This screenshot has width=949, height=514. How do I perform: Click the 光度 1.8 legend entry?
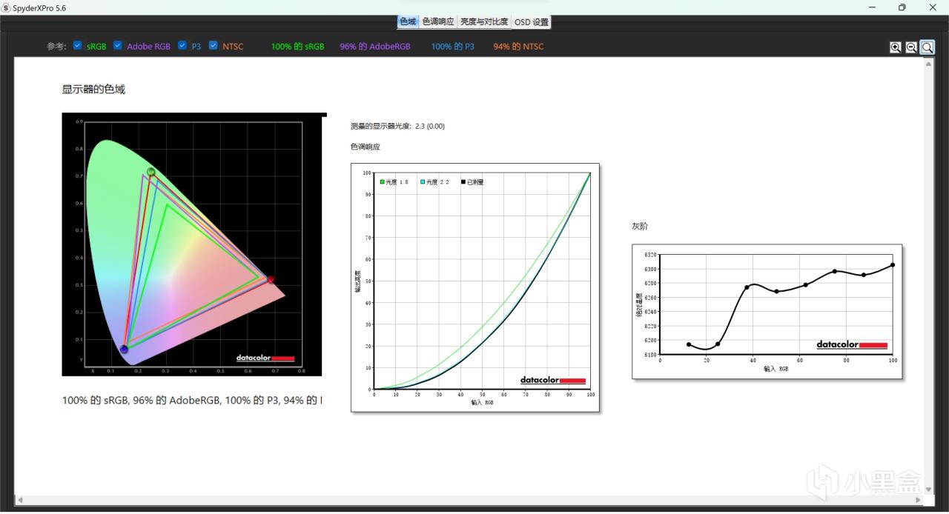(x=394, y=181)
